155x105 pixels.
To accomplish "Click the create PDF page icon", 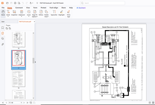I will click(19, 3).
